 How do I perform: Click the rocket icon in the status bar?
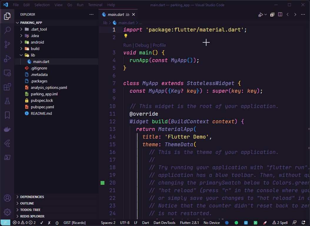265,223
